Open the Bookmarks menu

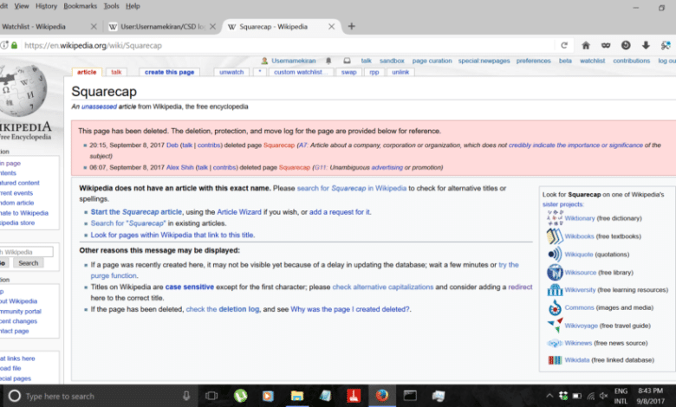tap(81, 6)
